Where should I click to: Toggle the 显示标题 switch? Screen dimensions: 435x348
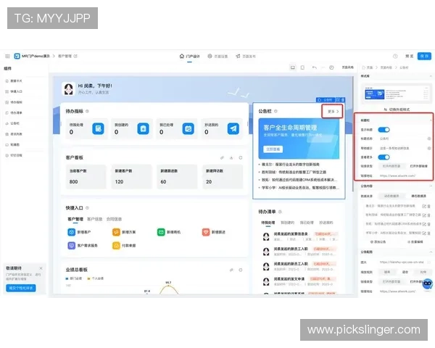[385, 129]
